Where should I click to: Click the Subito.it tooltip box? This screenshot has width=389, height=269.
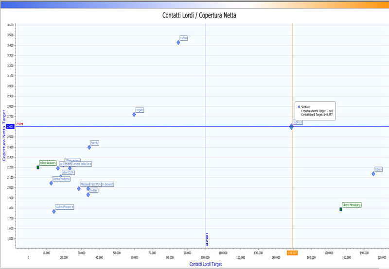[x=315, y=111]
